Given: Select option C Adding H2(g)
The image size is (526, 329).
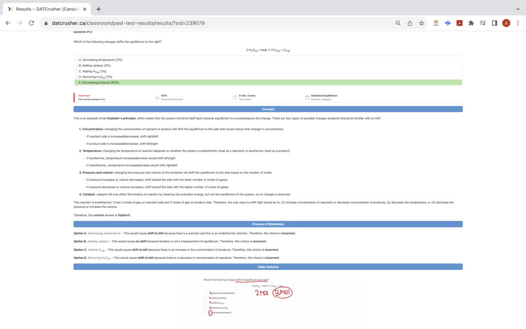Looking at the screenshot, I should [76, 71].
